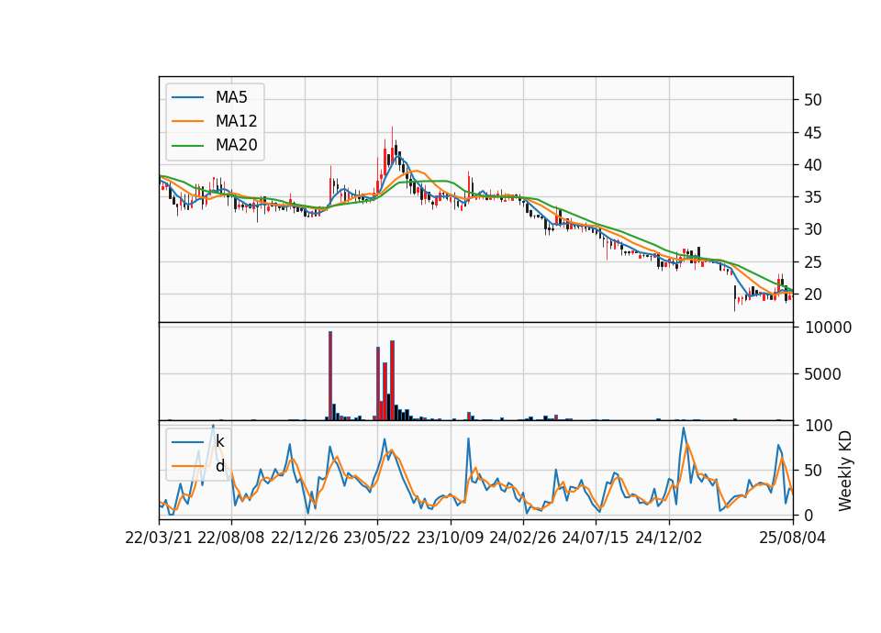Click the tallest volume bar near early 2023
This screenshot has height=633, width=881.
330,376
